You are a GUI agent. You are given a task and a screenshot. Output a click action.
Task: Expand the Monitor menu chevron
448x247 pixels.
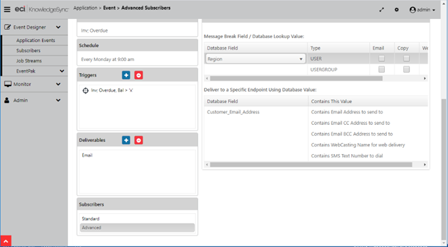click(58, 84)
